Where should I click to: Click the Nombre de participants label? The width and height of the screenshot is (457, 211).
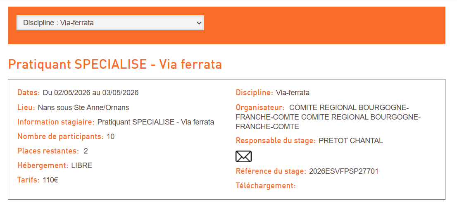tap(60, 137)
